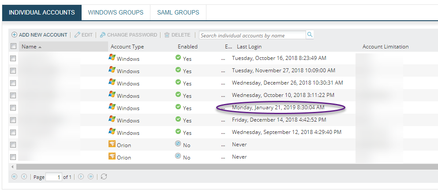This screenshot has width=438, height=193.
Task: Sort by Enabled column header
Action: coord(188,47)
